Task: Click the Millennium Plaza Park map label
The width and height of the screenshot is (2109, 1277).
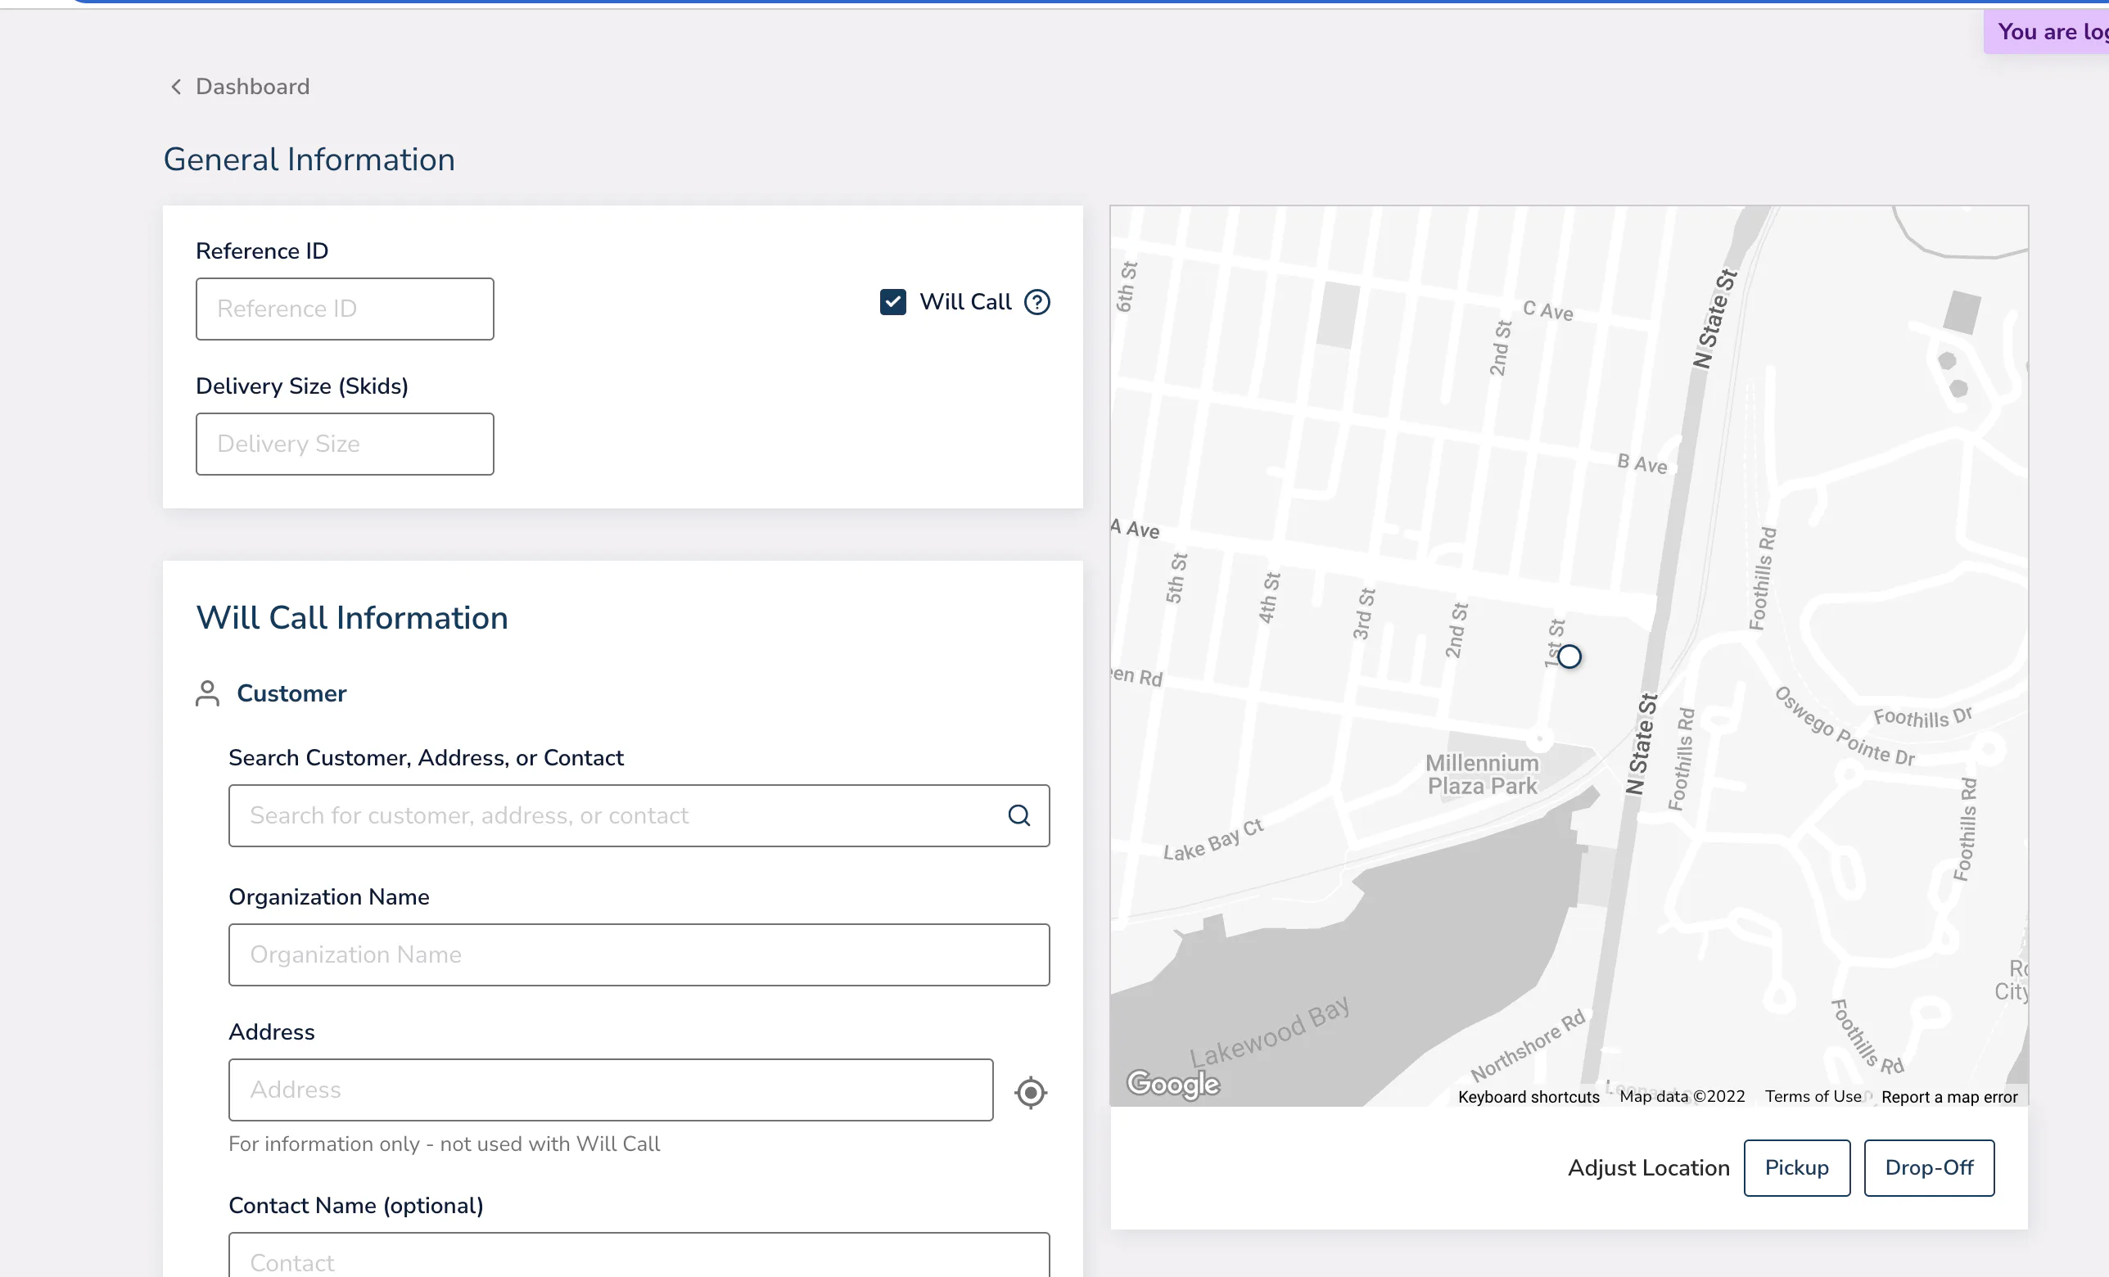Action: pyautogui.click(x=1482, y=774)
